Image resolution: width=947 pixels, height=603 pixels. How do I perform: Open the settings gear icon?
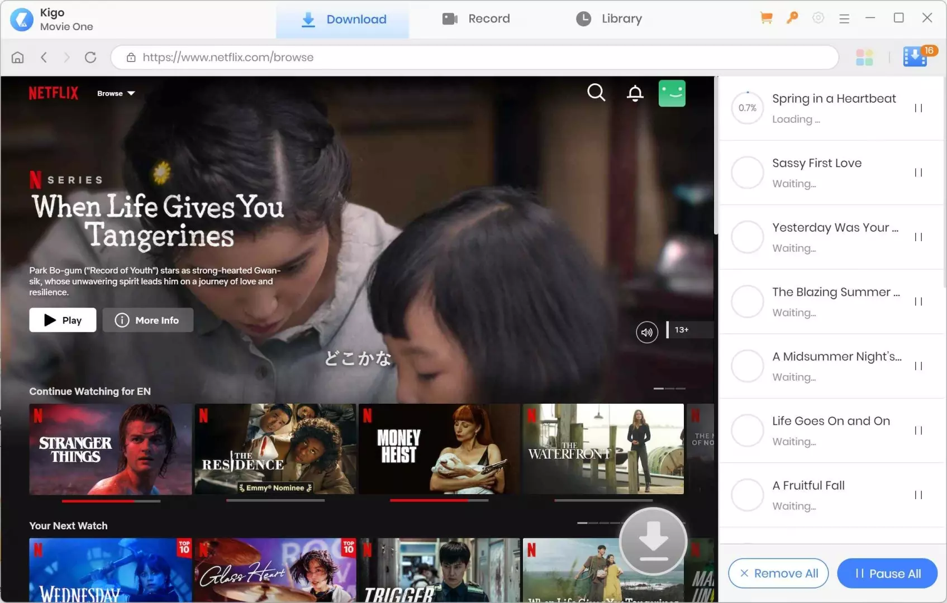(x=818, y=18)
